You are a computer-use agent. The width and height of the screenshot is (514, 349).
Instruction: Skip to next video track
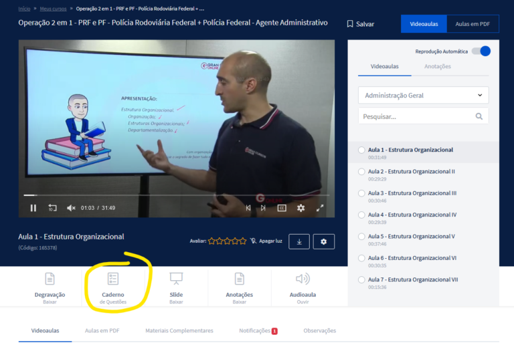pos(263,208)
